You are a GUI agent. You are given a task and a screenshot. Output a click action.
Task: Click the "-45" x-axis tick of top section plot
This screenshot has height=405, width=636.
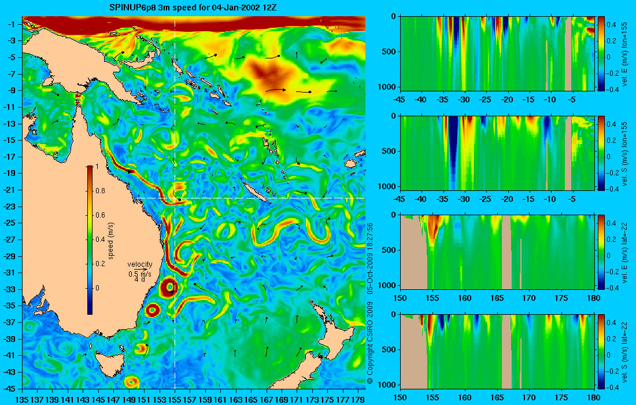(x=400, y=100)
